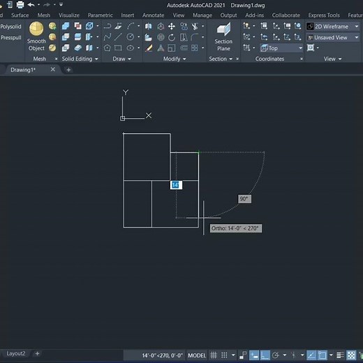The image size is (363, 363).
Task: Expand the Solid Editing panel
Action: click(80, 59)
